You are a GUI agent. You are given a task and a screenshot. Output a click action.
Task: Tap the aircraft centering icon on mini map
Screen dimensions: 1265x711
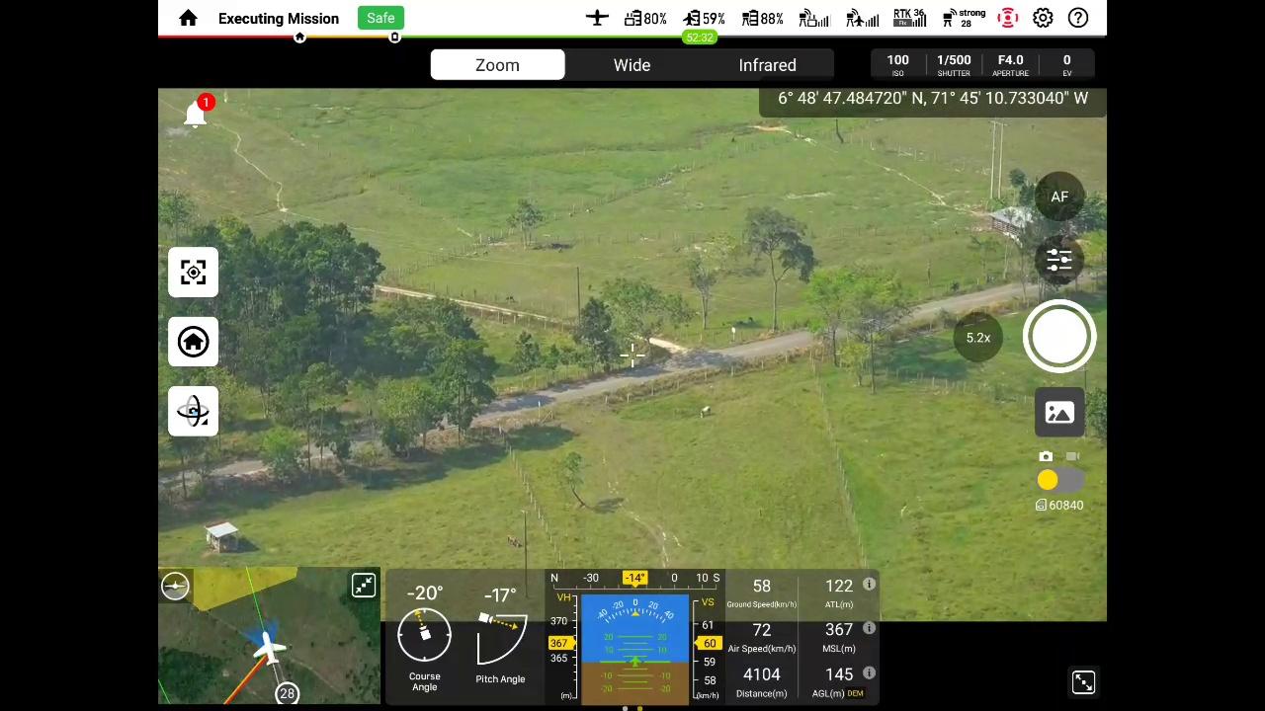[x=175, y=586]
